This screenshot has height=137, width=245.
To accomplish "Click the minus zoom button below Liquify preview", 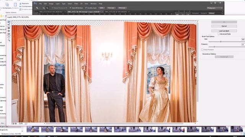I will (x=13, y=123).
